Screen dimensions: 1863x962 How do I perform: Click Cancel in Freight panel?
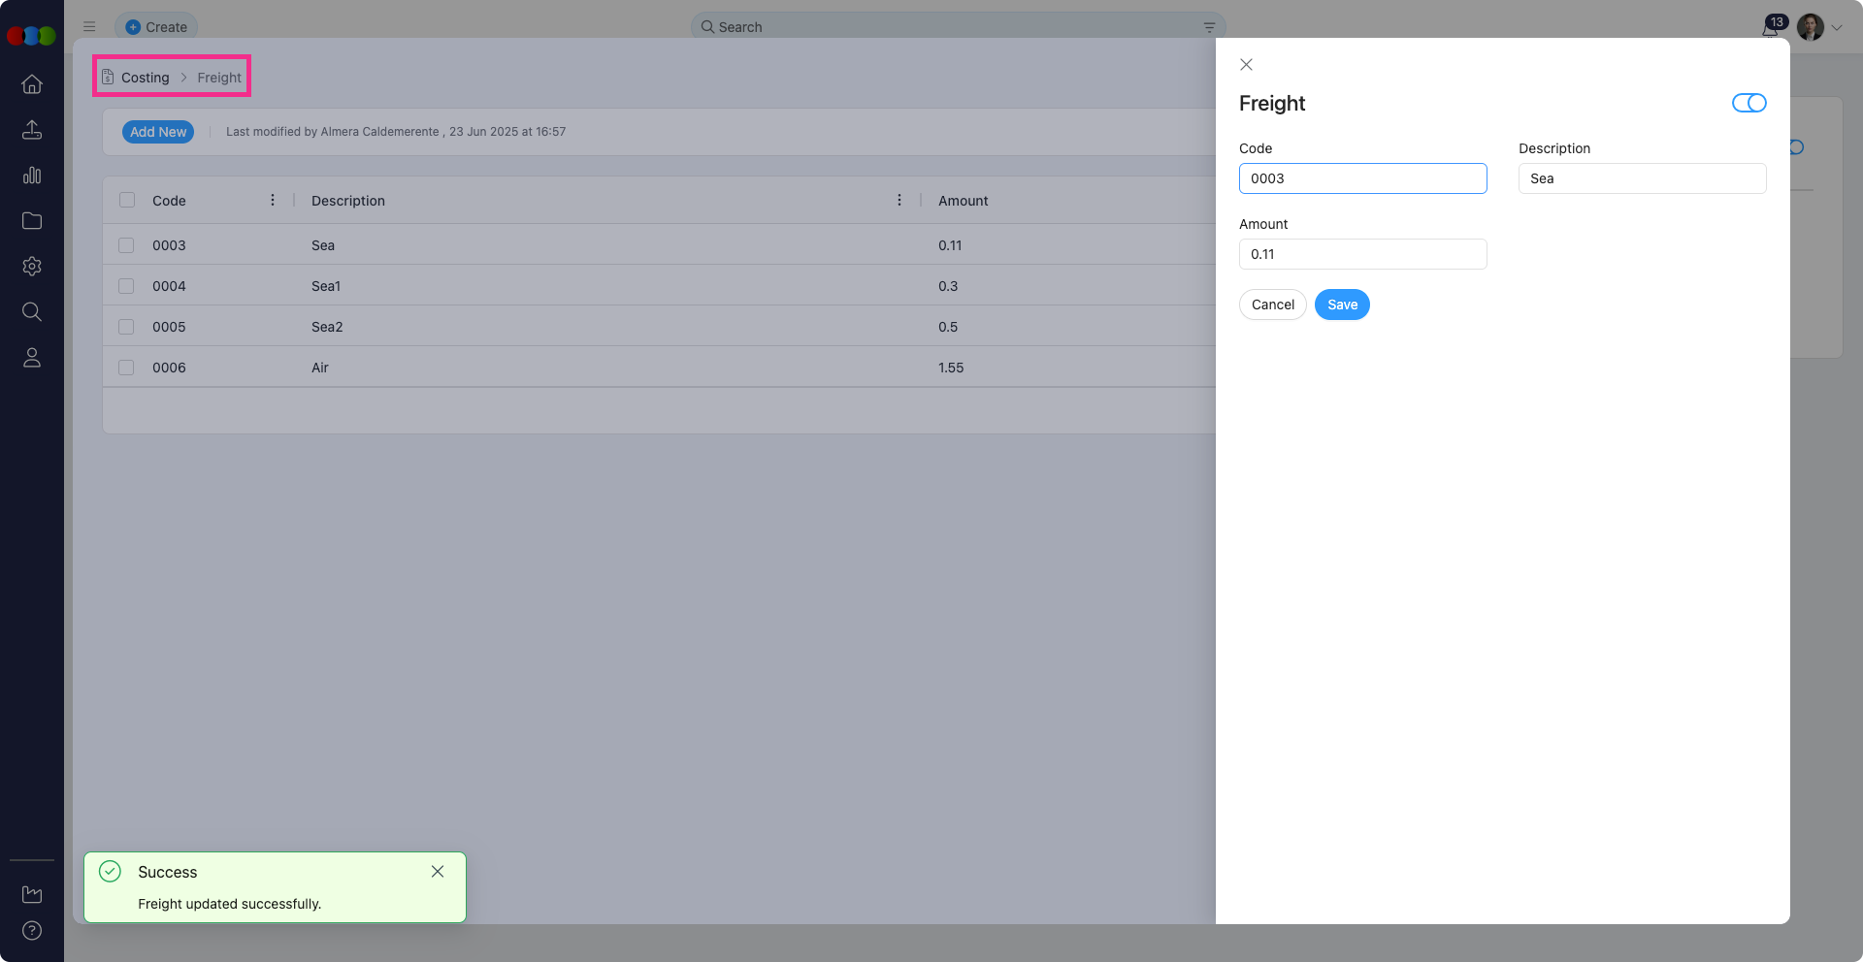click(x=1272, y=305)
